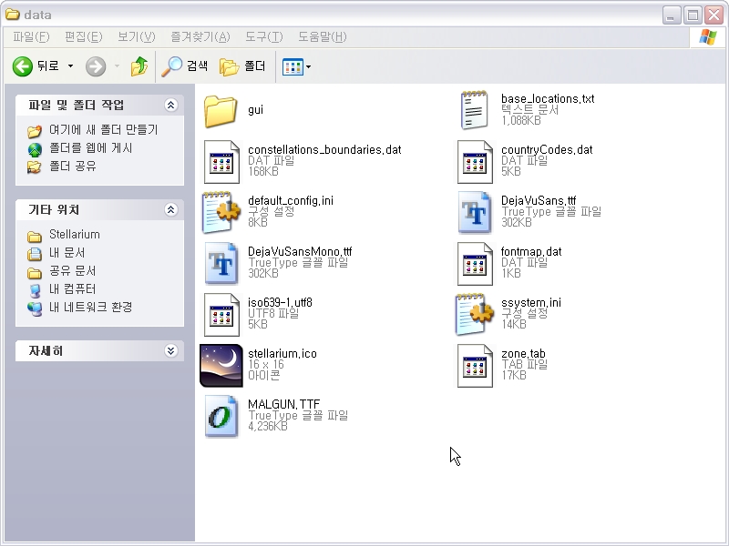Select the file name default_config.ini

[291, 200]
